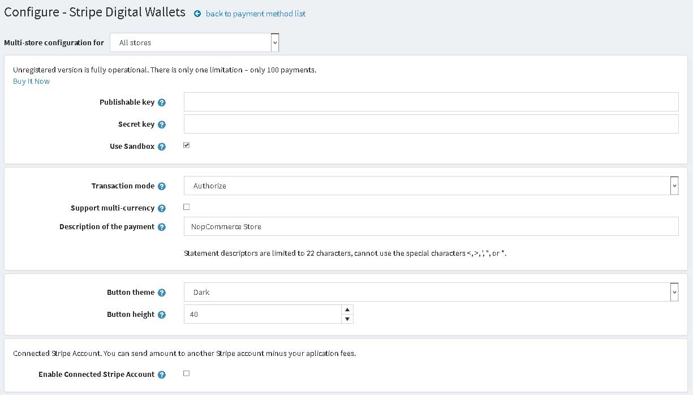Click the Configure - Stripe Digital Wallets heading
693x395 pixels.
(94, 12)
